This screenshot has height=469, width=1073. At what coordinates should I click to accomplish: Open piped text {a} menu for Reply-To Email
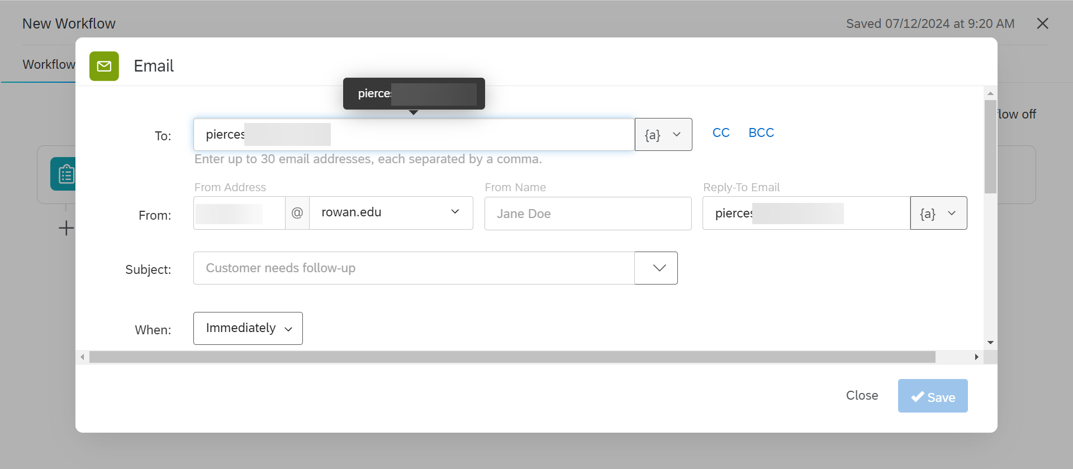pyautogui.click(x=938, y=213)
